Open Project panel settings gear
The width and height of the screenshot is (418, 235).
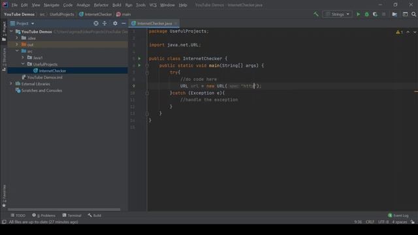115,23
